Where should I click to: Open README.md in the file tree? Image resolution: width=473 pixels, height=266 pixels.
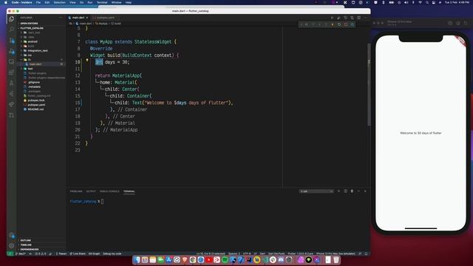pyautogui.click(x=35, y=109)
